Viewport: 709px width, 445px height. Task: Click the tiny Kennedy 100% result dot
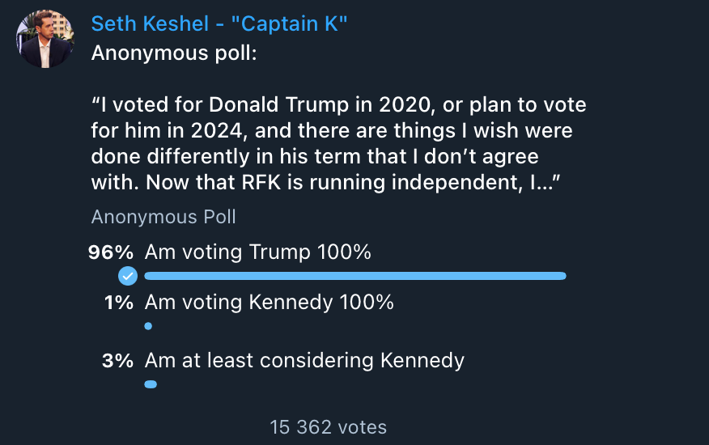click(x=148, y=327)
